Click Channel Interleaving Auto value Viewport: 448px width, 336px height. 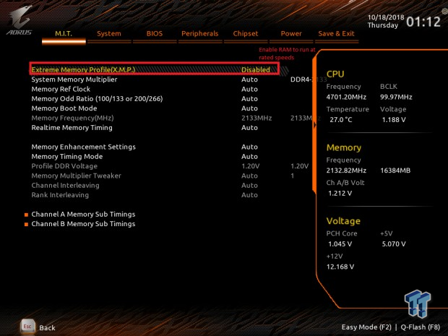click(x=249, y=186)
